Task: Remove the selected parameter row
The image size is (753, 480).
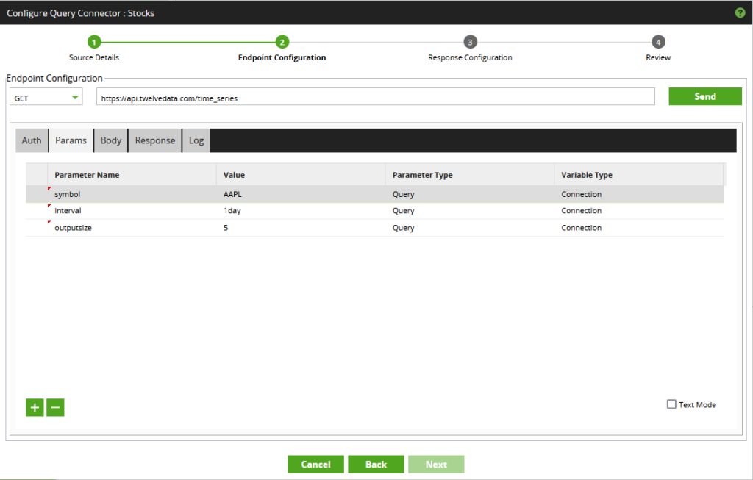Action: (x=55, y=406)
